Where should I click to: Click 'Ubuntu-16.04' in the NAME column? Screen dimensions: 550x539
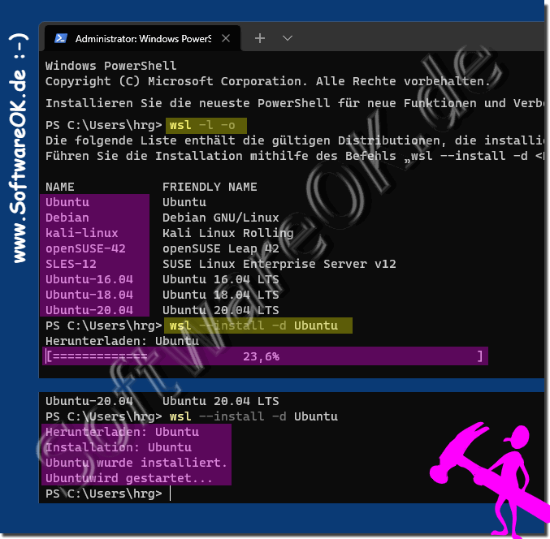click(89, 280)
